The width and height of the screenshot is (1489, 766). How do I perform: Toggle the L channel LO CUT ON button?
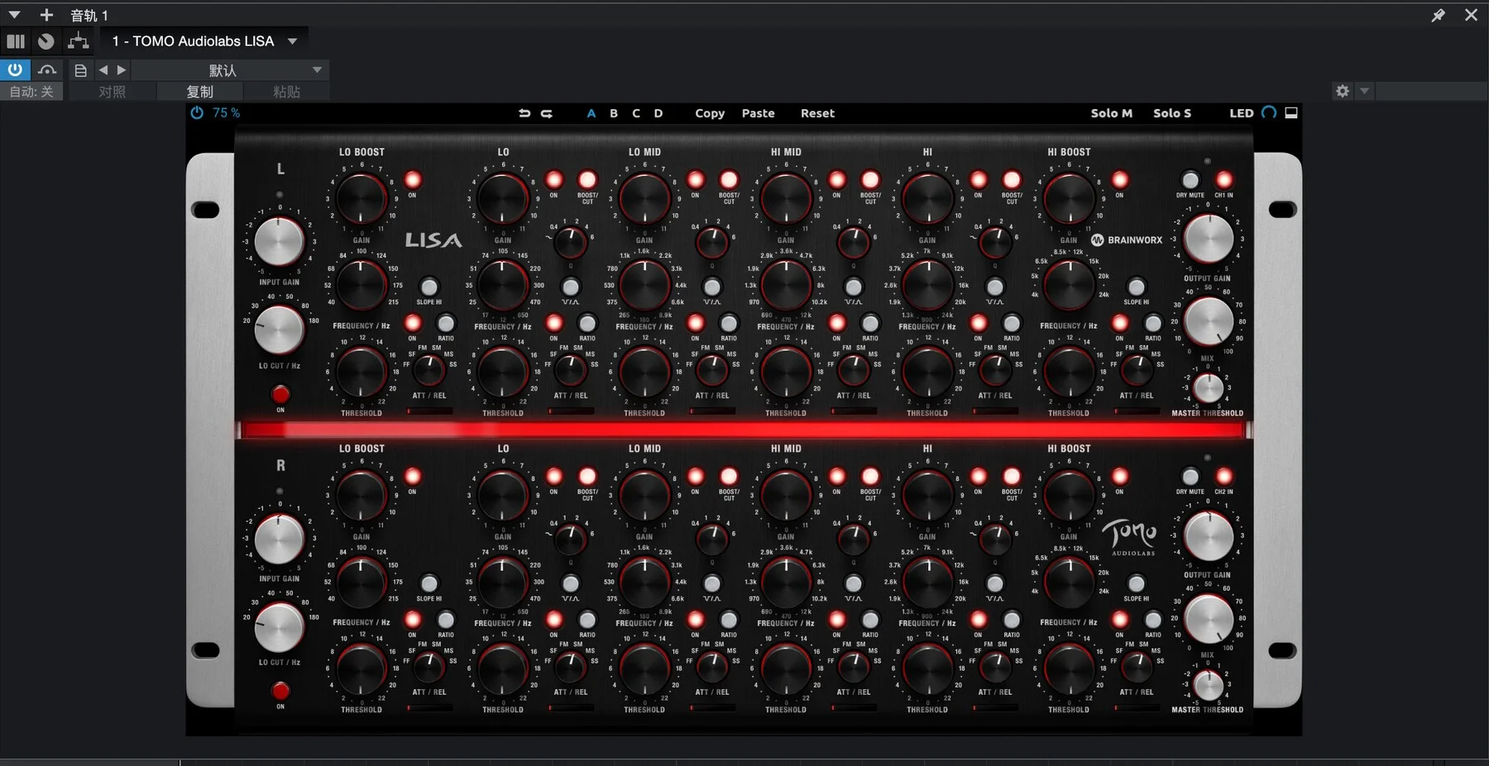(x=280, y=394)
